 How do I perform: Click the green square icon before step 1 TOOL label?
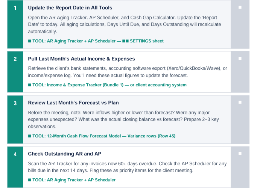pos(29,41)
